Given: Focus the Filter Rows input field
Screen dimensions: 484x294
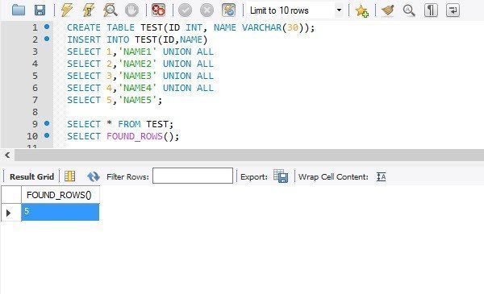Looking at the screenshot, I should click(x=193, y=176).
